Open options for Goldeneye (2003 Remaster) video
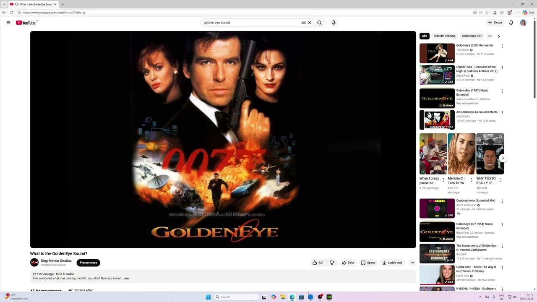The image size is (537, 302). pos(502,46)
